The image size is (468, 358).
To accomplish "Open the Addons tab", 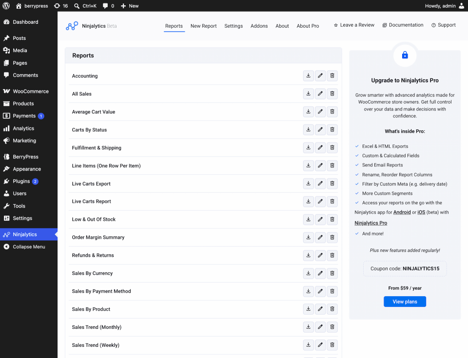I will (259, 26).
